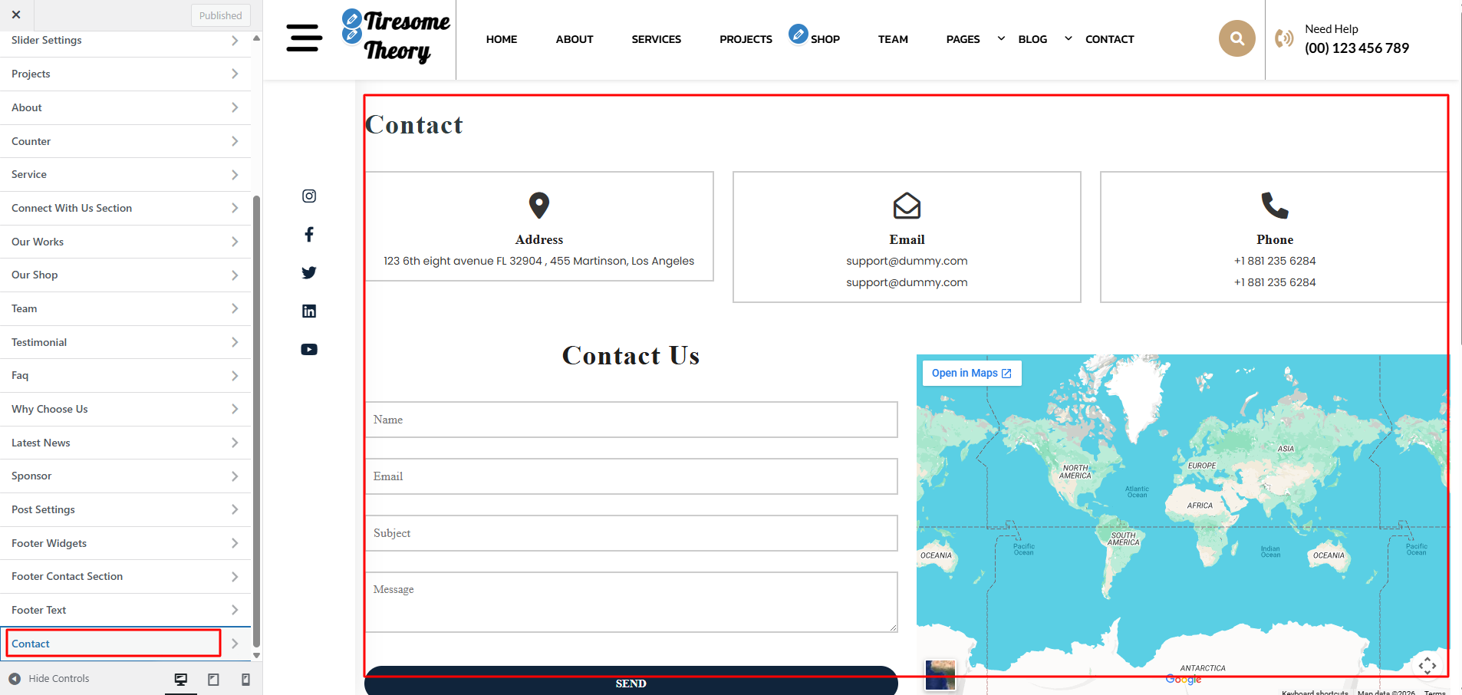Click the customizer scrollbar down arrow
Screen dimensions: 1462x695
pos(256,655)
